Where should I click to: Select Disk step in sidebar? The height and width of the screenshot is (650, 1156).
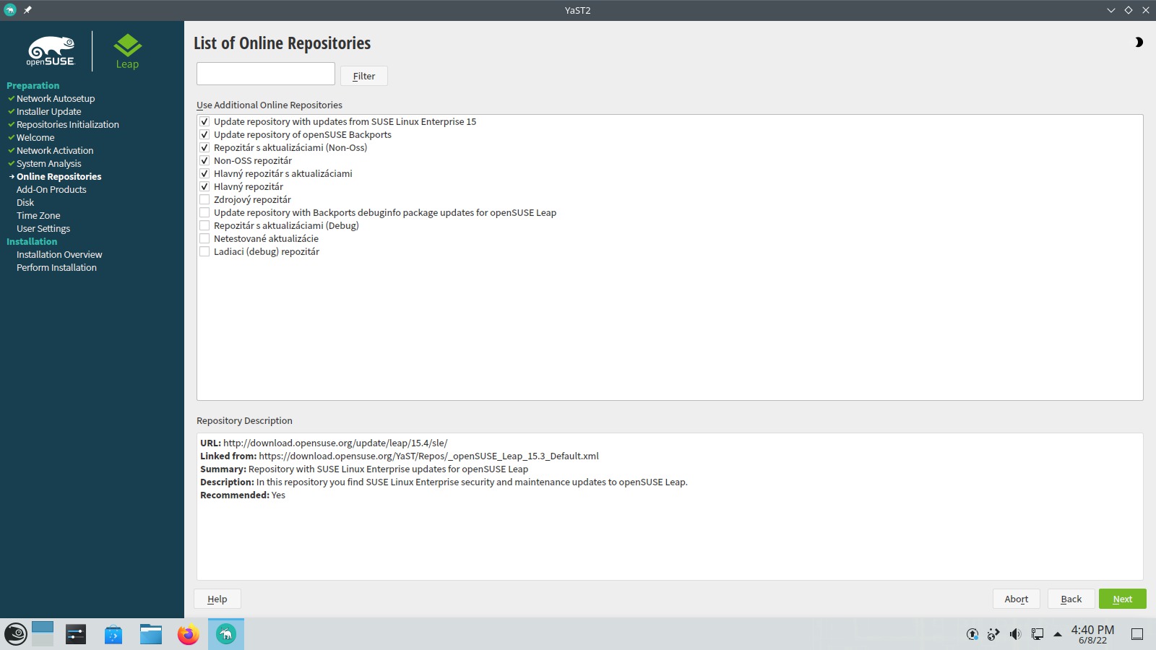click(x=25, y=202)
